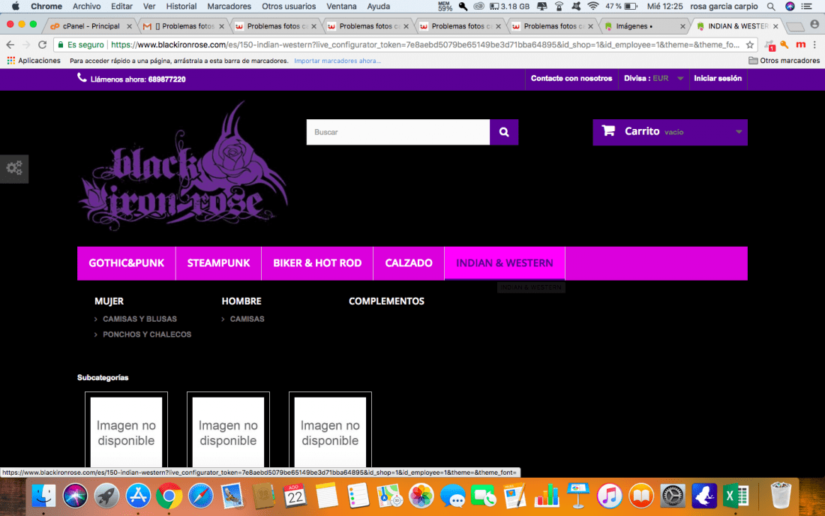Open Safari from the dock

200,496
